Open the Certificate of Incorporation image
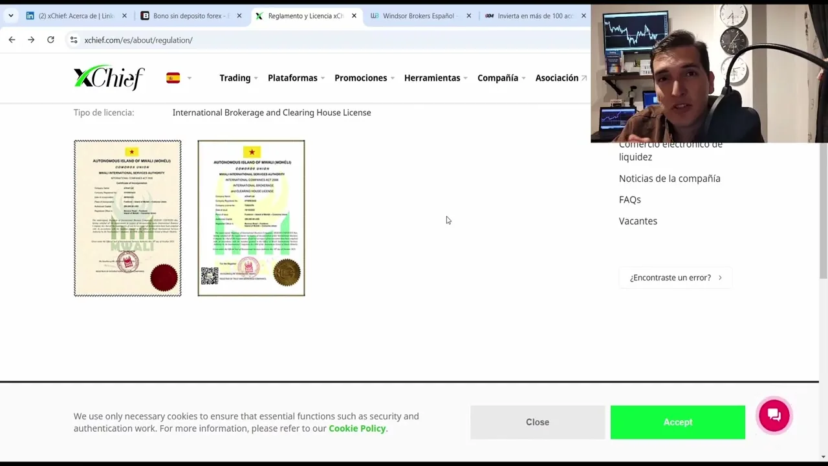Screen dimensions: 828x466 click(x=127, y=218)
